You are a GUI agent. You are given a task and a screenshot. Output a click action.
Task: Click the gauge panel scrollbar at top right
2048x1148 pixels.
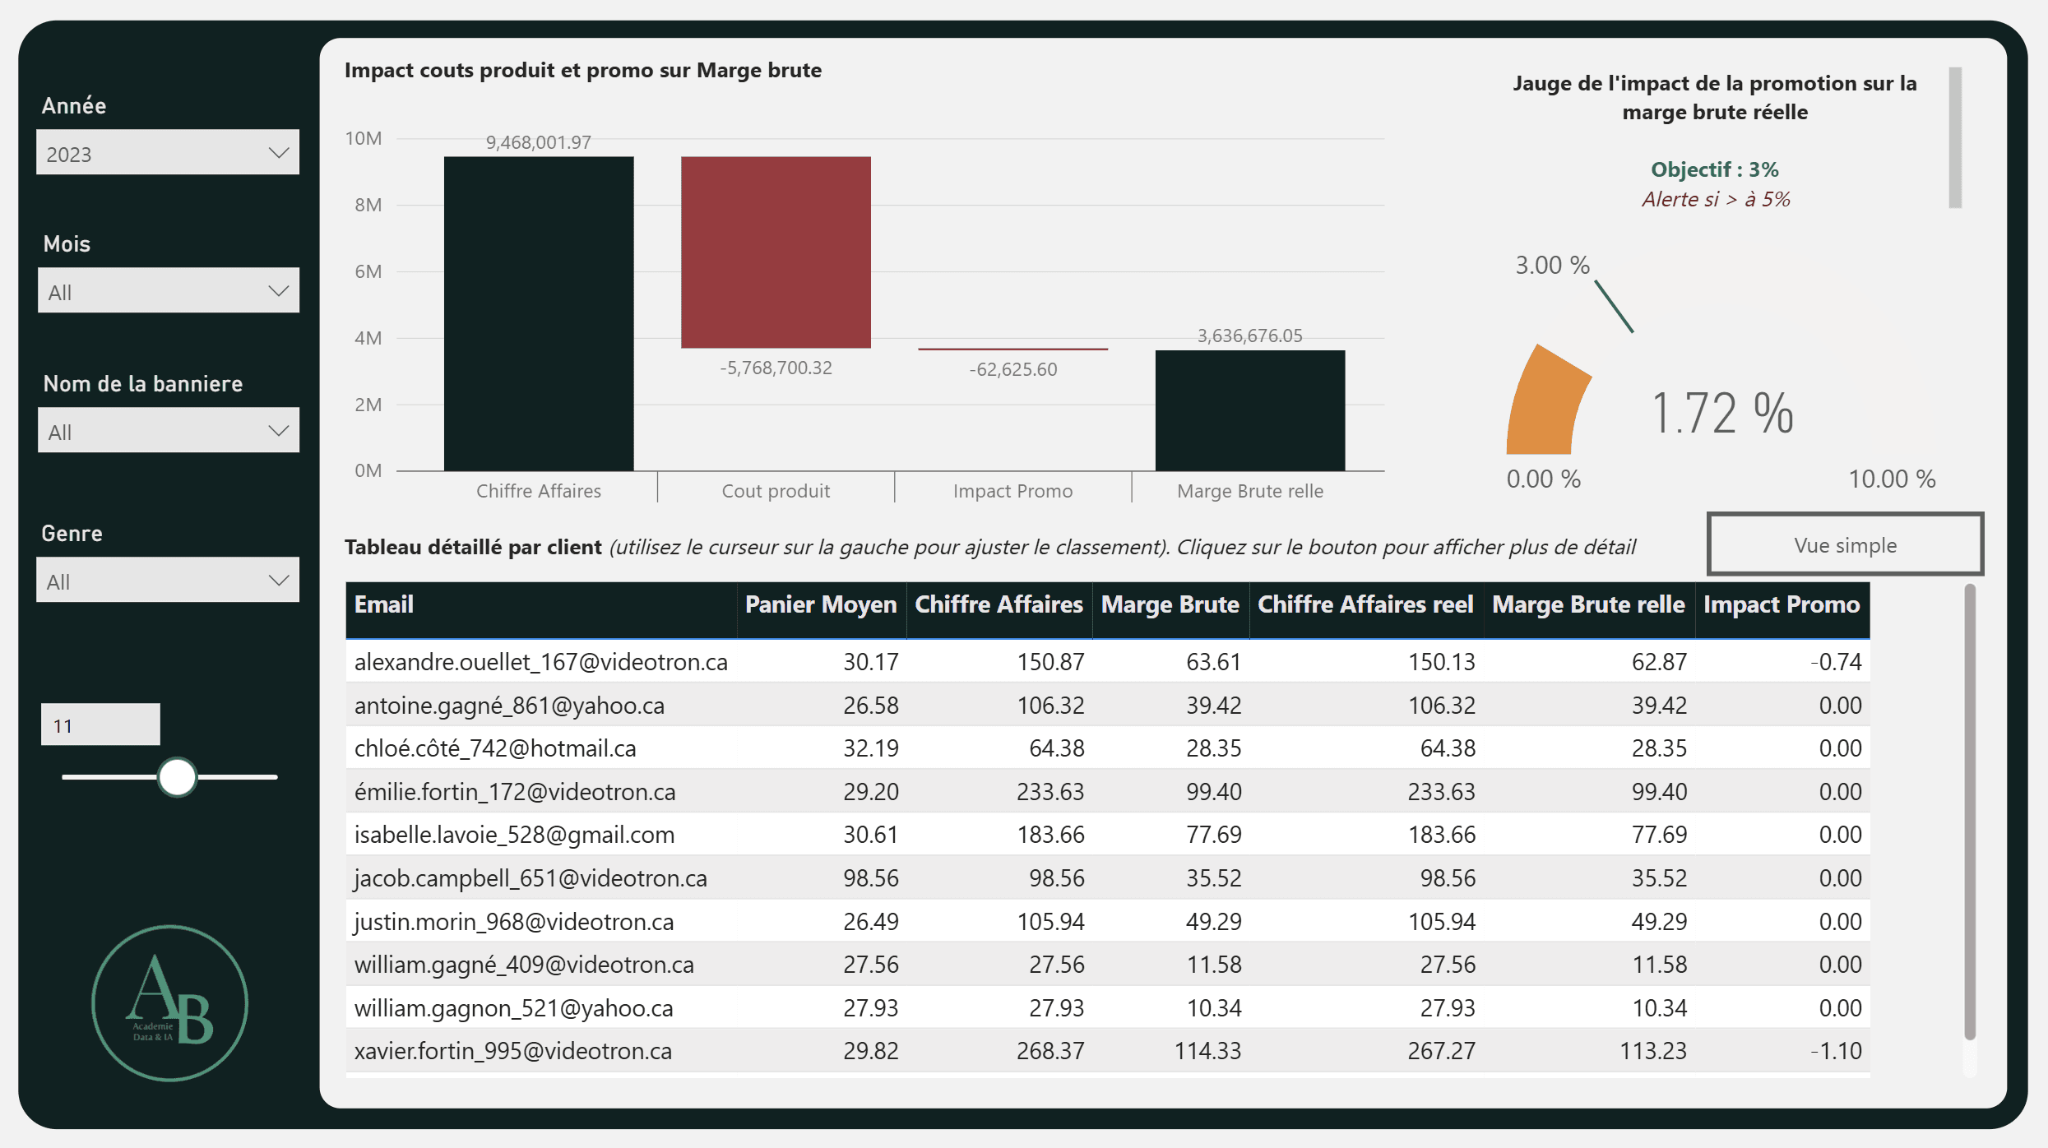coord(1955,138)
